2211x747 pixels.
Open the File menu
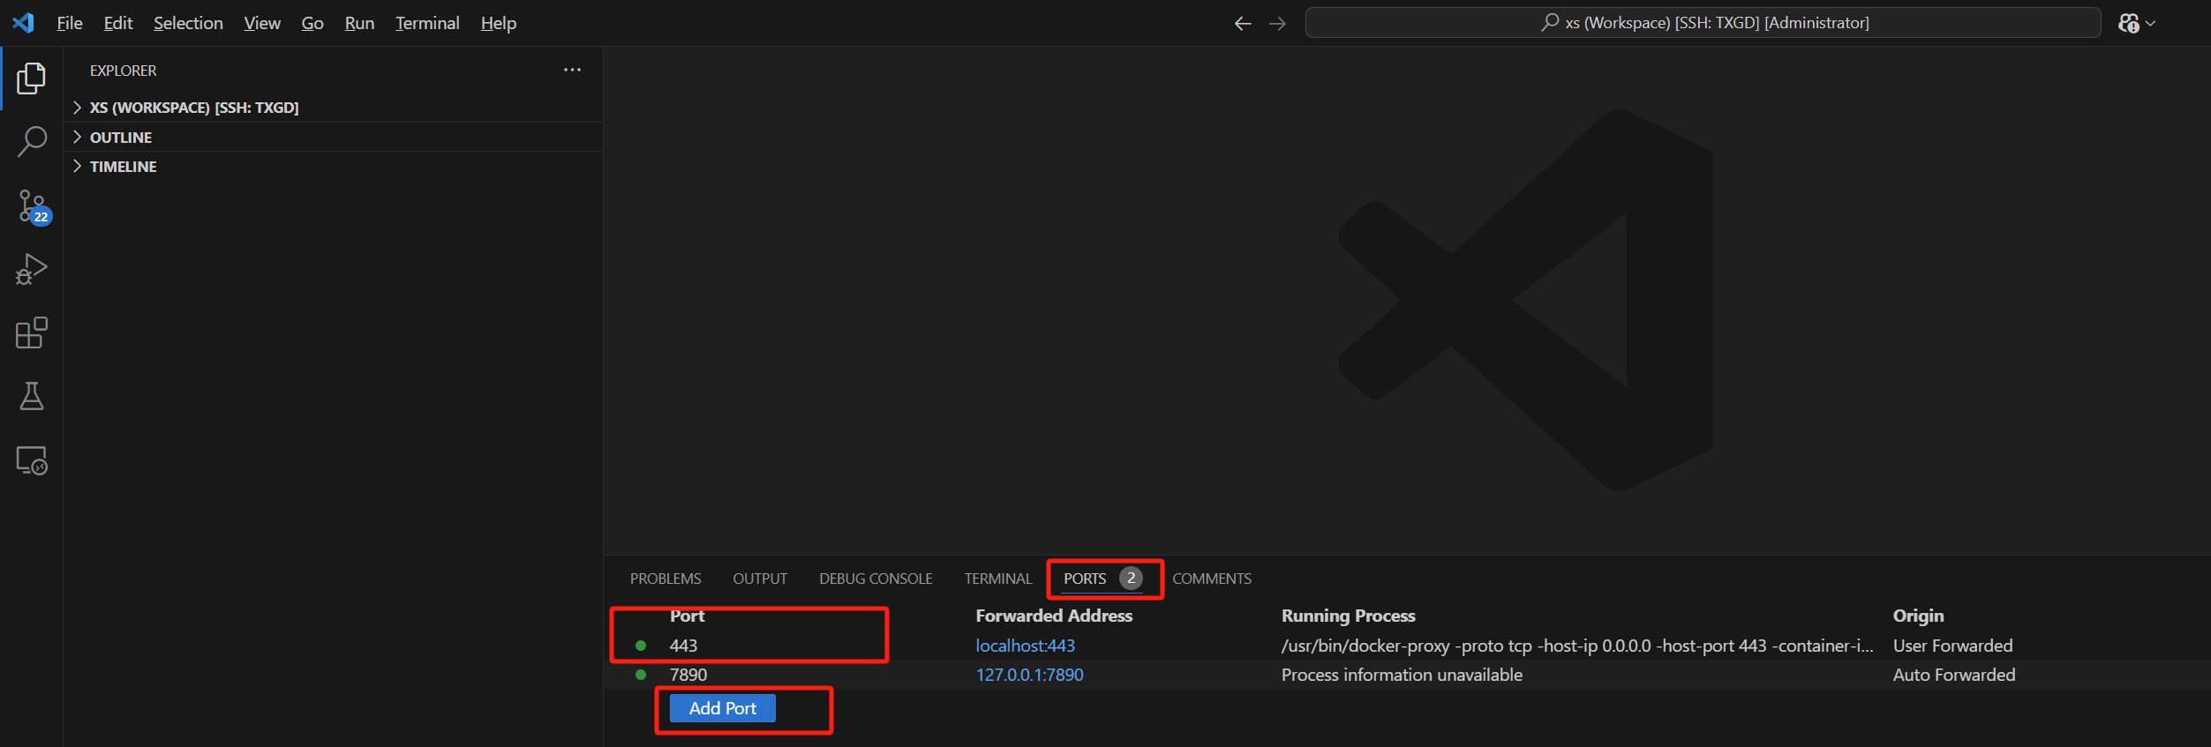coord(70,23)
